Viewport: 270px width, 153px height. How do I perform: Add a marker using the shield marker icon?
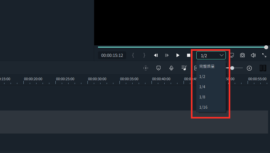(x=158, y=68)
